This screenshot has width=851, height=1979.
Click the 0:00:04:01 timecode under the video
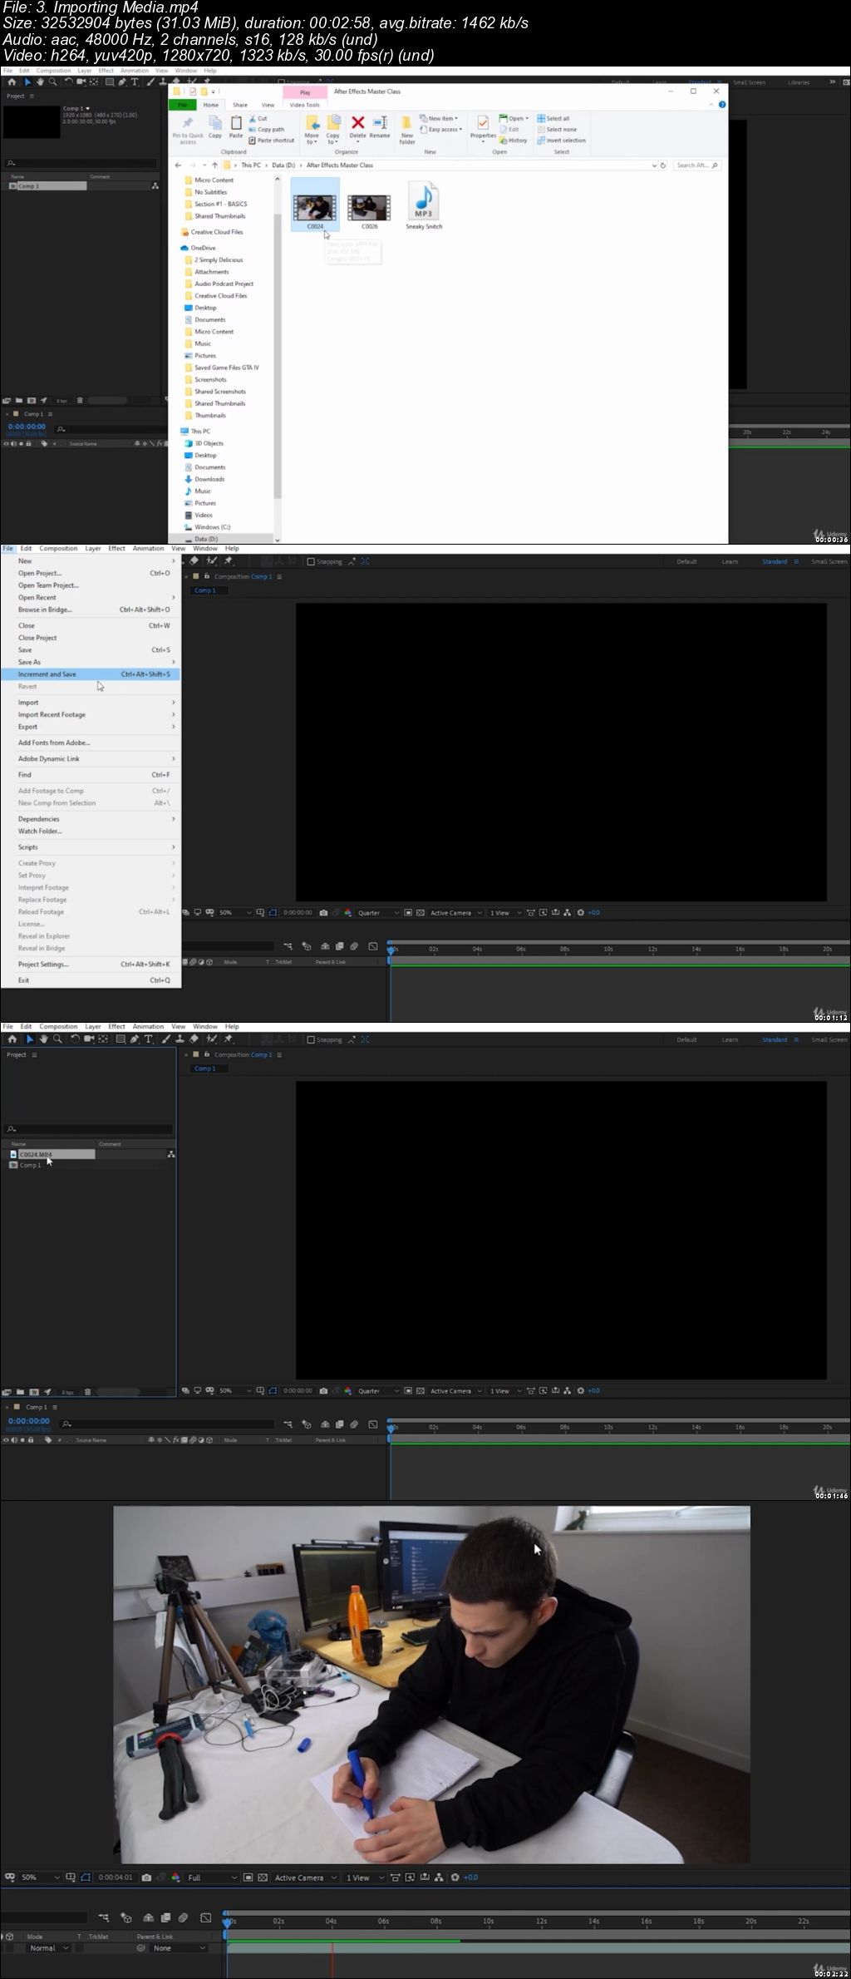(x=116, y=1878)
